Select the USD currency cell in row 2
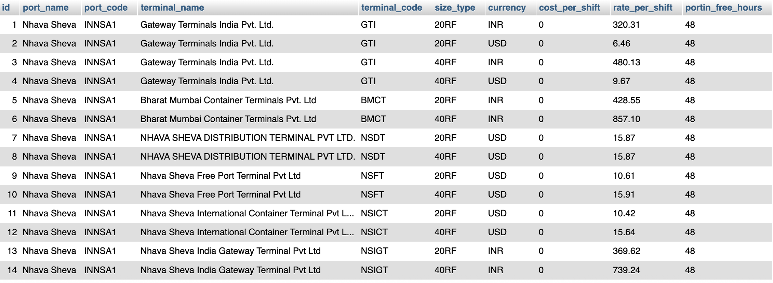 [x=497, y=43]
